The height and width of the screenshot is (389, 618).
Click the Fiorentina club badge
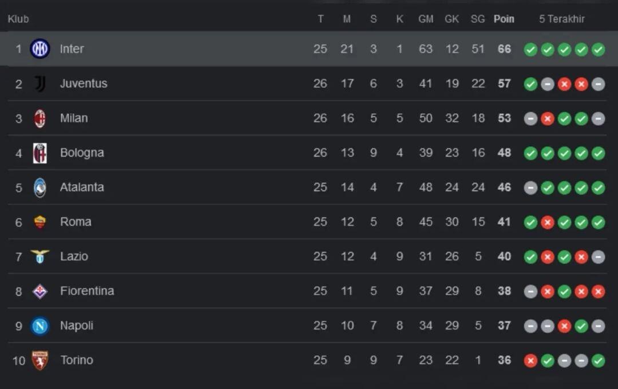[40, 291]
